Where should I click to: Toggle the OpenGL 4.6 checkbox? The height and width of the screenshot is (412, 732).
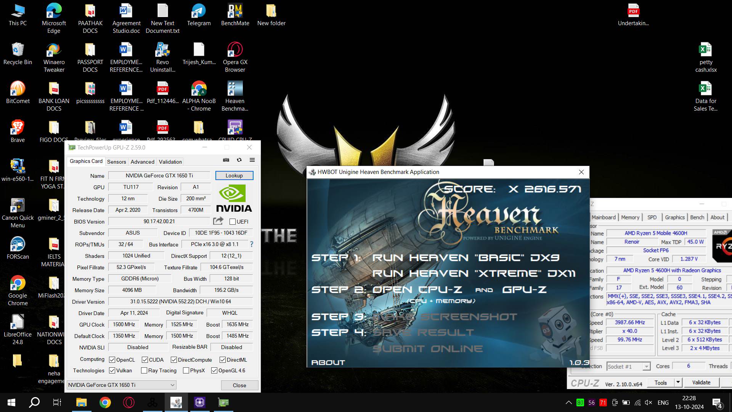214,370
